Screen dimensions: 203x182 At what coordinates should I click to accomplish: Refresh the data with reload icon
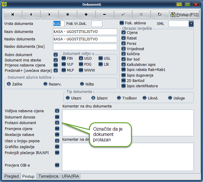click(160, 14)
